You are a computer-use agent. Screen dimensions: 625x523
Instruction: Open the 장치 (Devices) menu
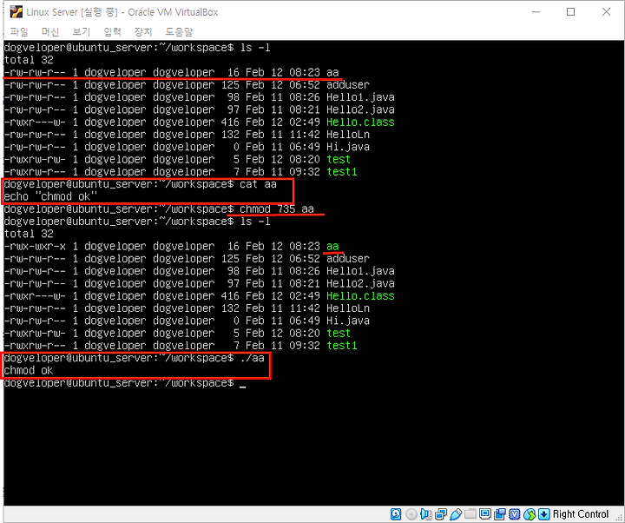pyautogui.click(x=143, y=31)
